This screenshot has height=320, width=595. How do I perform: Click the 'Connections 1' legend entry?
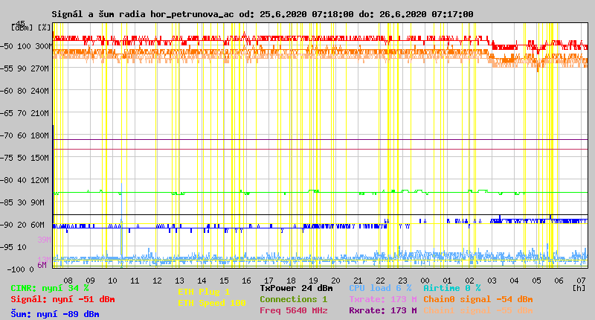[x=293, y=299]
